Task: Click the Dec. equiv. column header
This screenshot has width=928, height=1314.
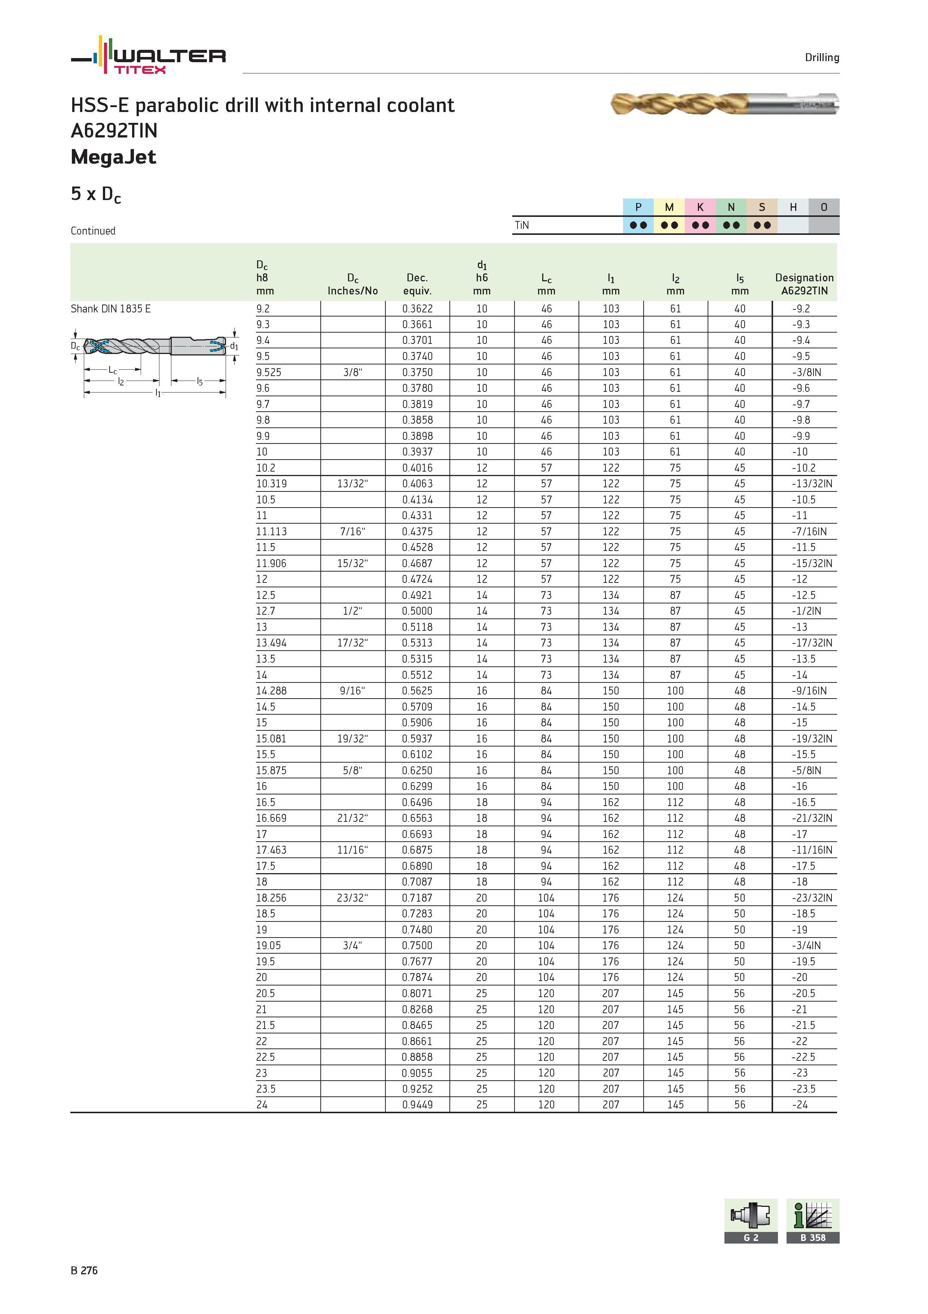Action: coord(417,284)
